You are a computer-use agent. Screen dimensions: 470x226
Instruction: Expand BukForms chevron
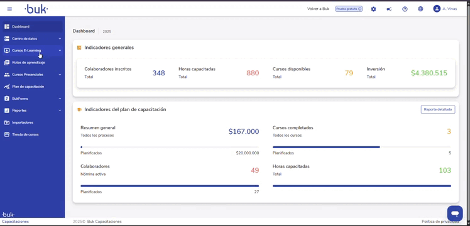coord(60,99)
